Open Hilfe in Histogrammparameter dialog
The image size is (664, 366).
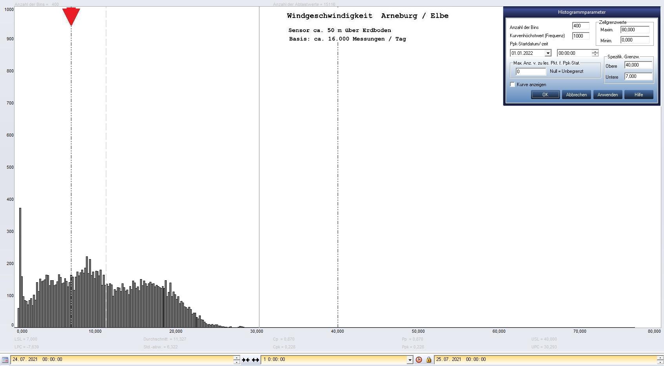point(639,95)
